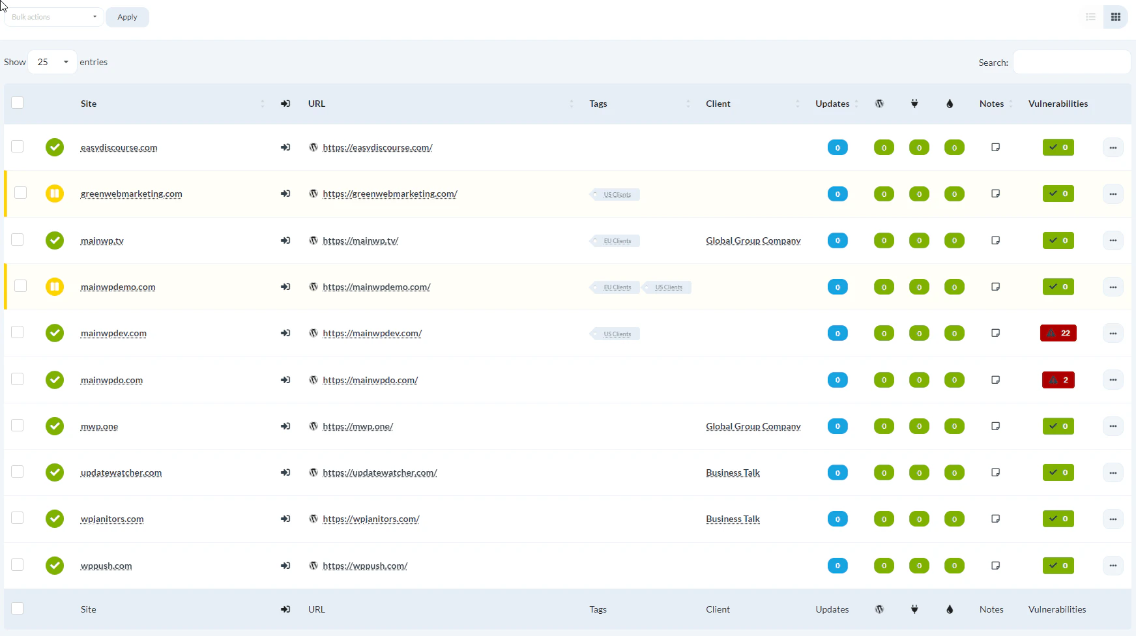The image size is (1136, 636).
Task: Open actions menu for wppush.com row
Action: click(x=1113, y=566)
